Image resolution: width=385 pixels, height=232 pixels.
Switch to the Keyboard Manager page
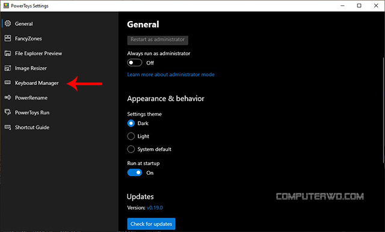click(x=37, y=83)
